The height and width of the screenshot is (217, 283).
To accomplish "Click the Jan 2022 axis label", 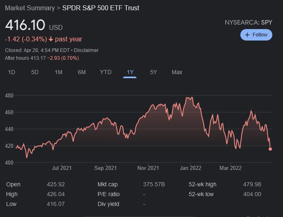I will point(190,168).
